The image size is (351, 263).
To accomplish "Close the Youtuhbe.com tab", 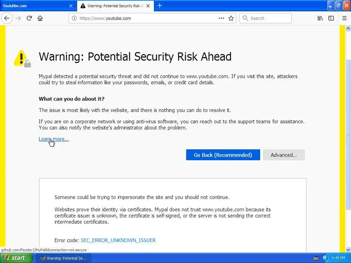I will pyautogui.click(x=71, y=6).
